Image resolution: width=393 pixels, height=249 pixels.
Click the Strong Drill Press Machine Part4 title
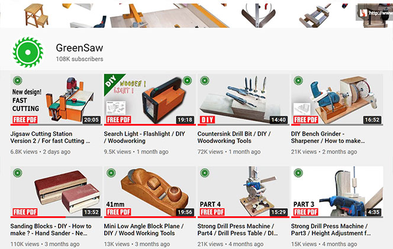click(x=237, y=229)
